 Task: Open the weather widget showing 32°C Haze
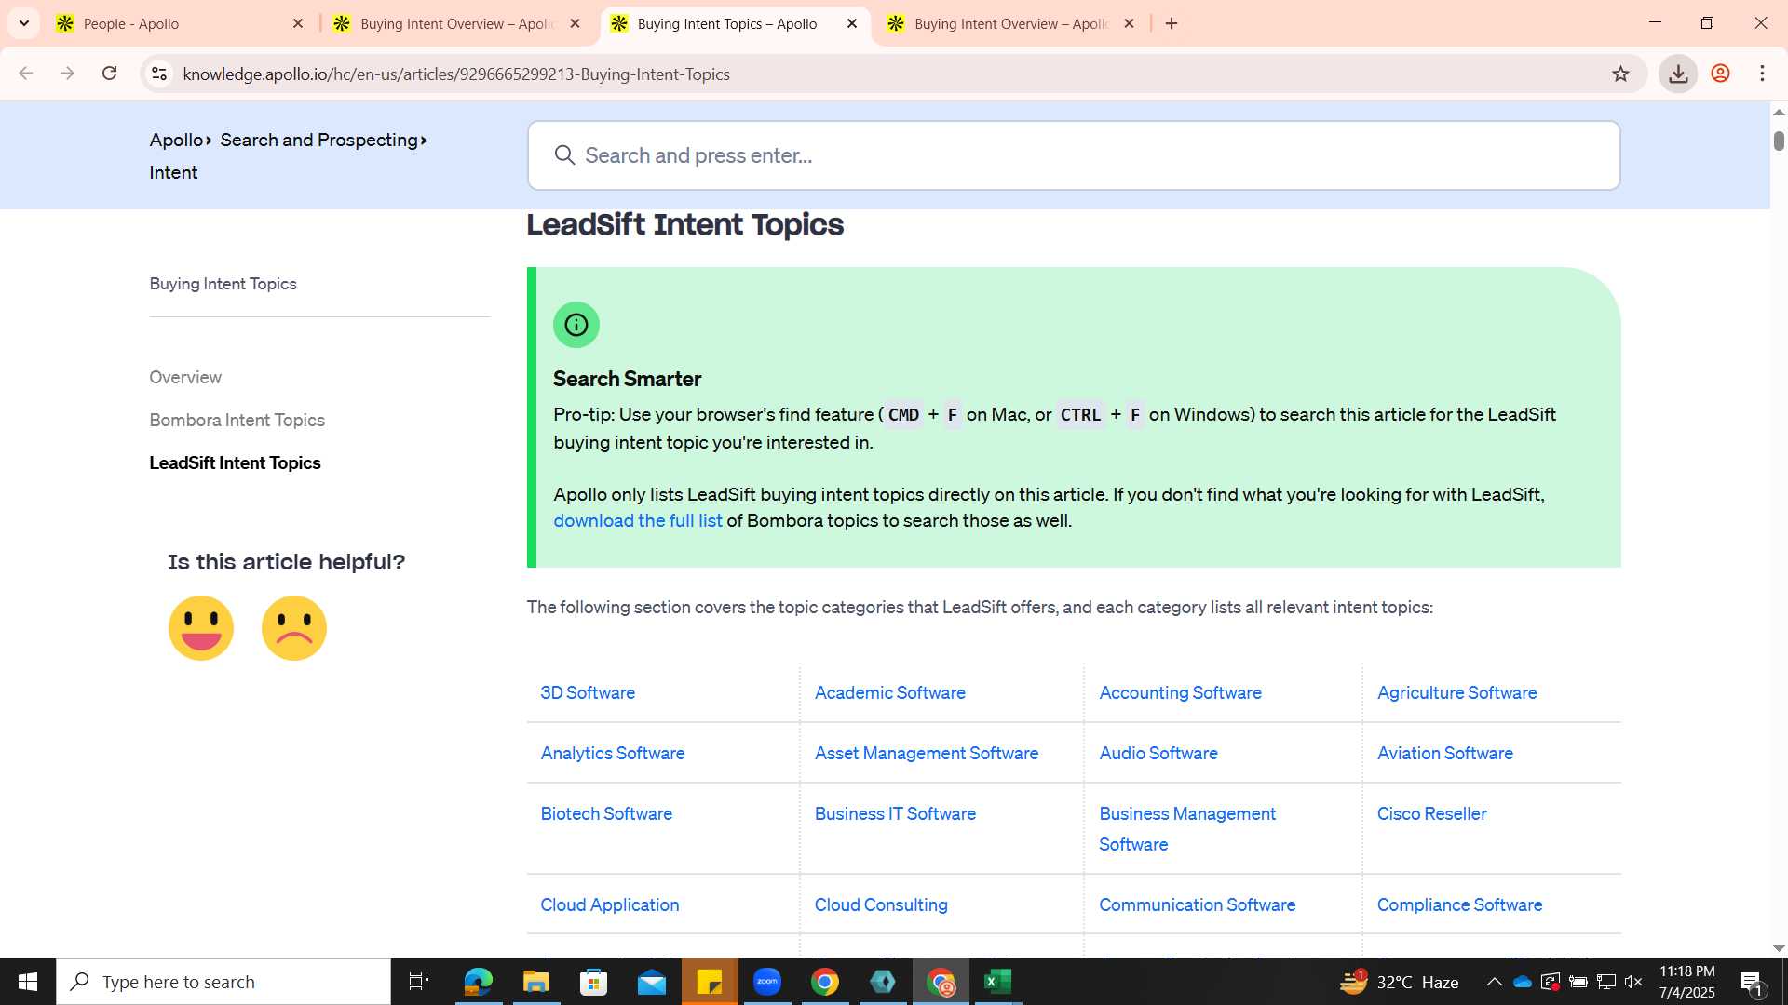(1399, 982)
